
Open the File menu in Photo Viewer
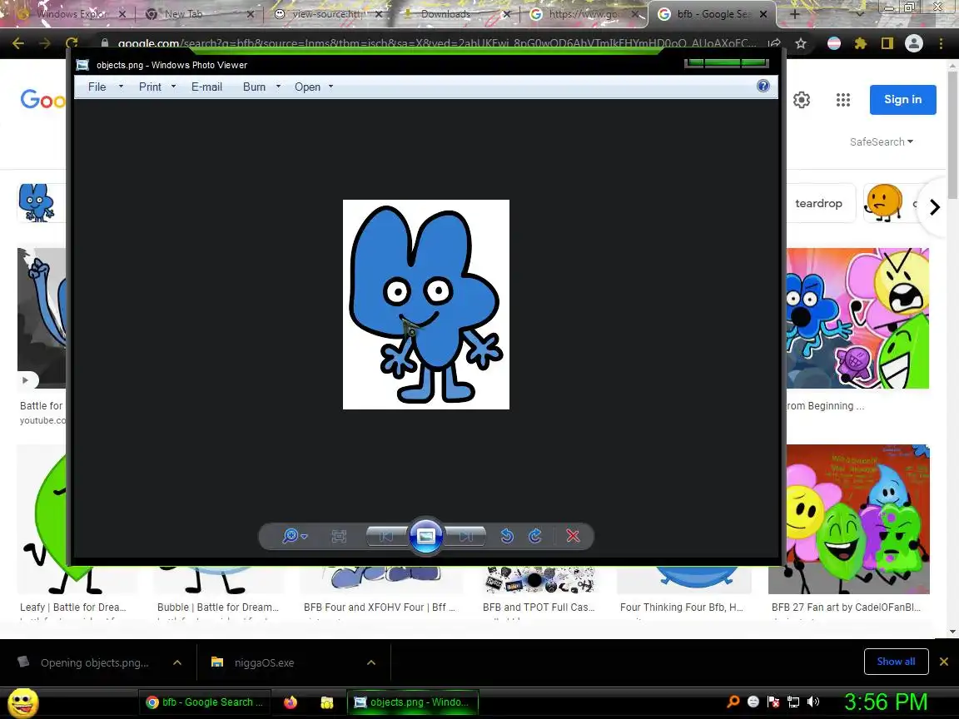(x=97, y=87)
